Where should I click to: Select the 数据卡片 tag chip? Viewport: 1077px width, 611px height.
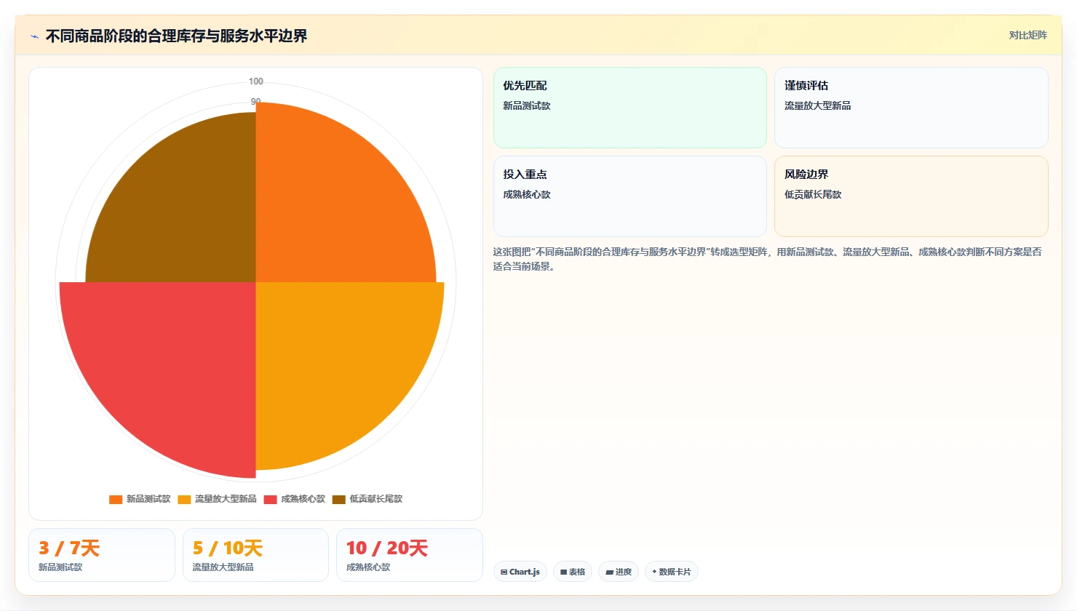672,572
